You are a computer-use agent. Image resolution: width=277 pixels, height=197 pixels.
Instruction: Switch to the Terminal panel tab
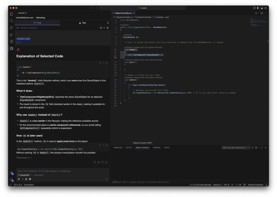tap(157, 148)
